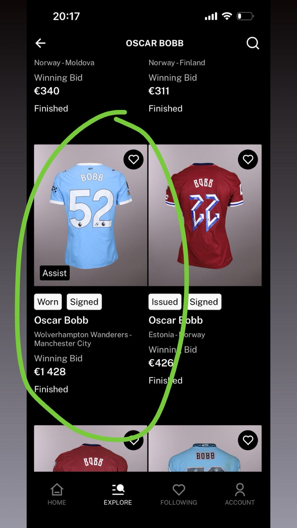This screenshot has width=297, height=528.
Task: Open the search magnifier icon
Action: pyautogui.click(x=253, y=43)
